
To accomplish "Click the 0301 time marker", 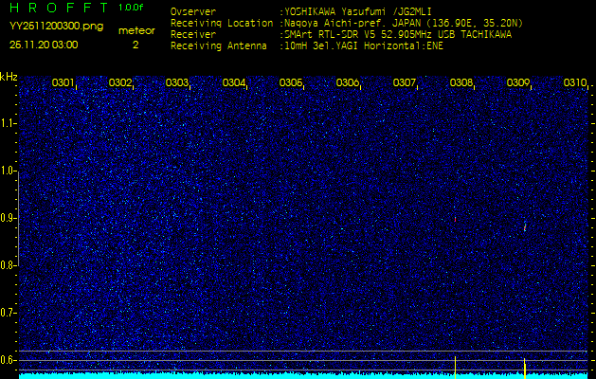I will (x=63, y=82).
